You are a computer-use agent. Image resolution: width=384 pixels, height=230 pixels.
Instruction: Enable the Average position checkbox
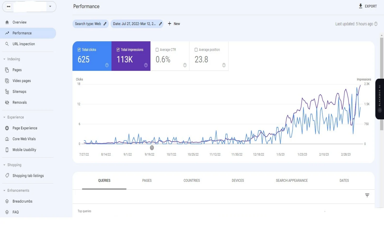tap(196, 50)
